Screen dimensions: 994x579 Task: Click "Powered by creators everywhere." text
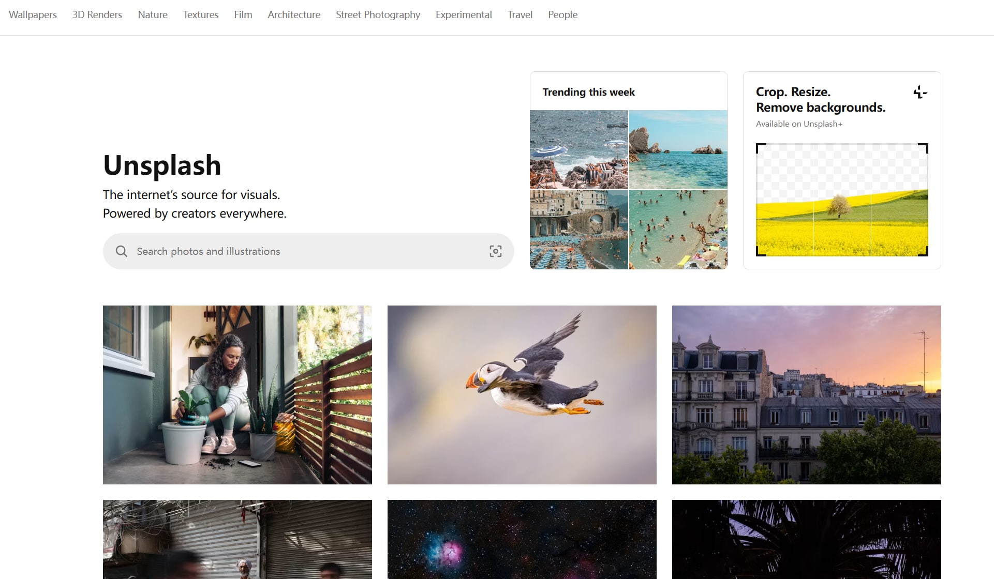pos(195,214)
